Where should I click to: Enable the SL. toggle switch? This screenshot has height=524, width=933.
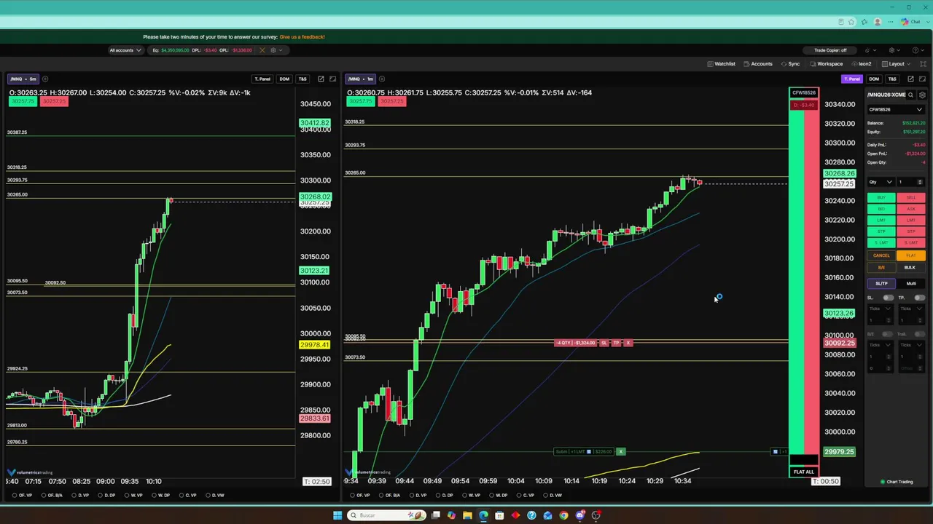pos(888,298)
